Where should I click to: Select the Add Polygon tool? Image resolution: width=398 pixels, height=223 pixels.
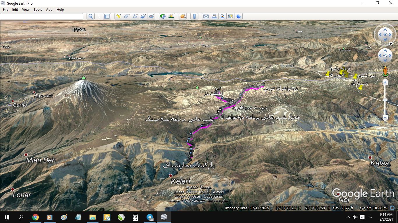tap(127, 16)
